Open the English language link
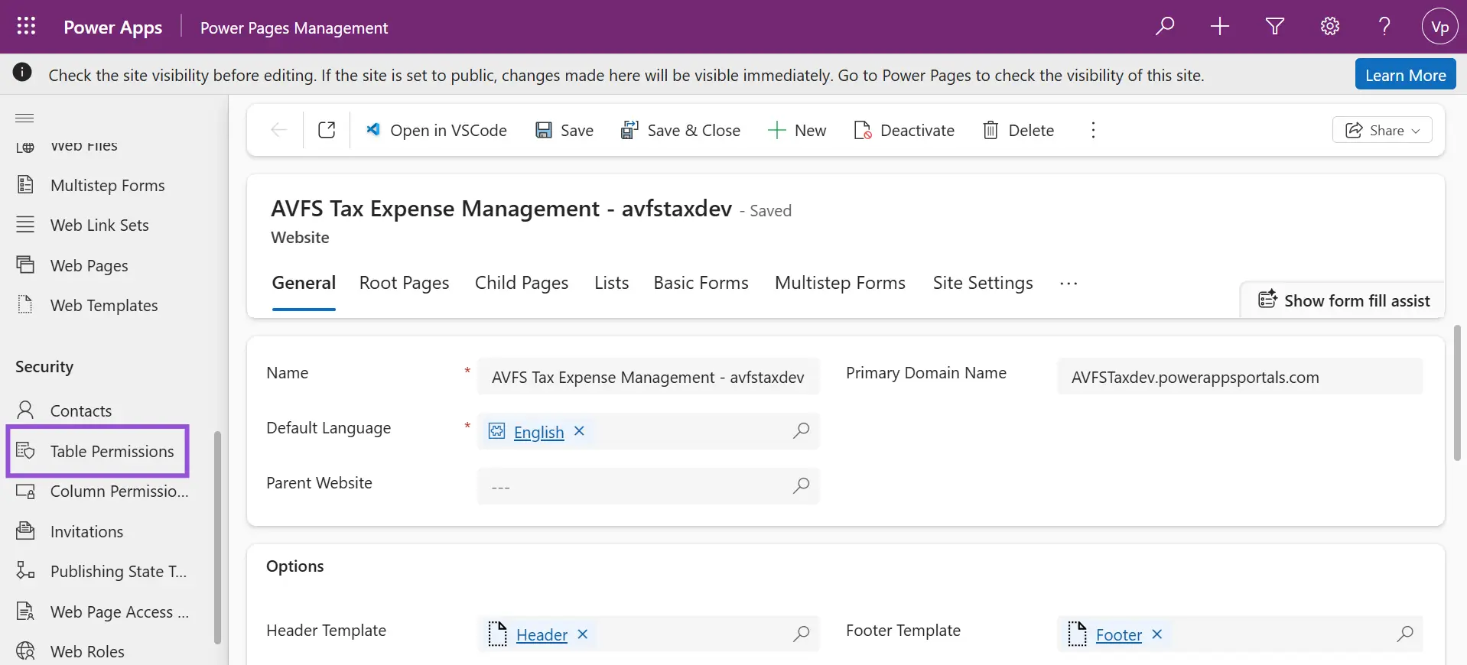 click(538, 433)
